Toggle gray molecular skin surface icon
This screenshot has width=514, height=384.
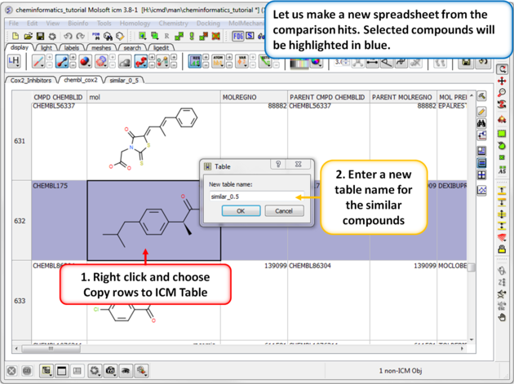tap(125, 61)
